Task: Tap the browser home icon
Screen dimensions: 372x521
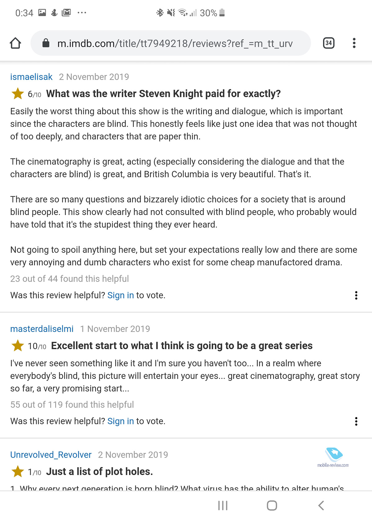Action: (15, 43)
